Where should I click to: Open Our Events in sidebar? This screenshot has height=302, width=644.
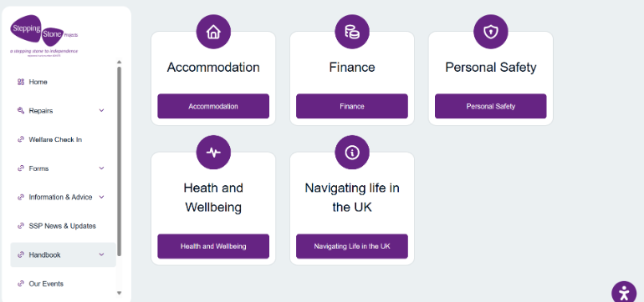[46, 284]
